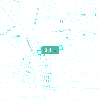
Task: Select house number 147
Action: click(29, 67)
